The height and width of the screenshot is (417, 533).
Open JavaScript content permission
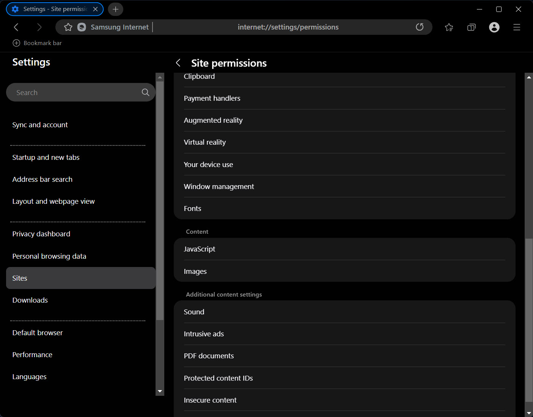200,249
